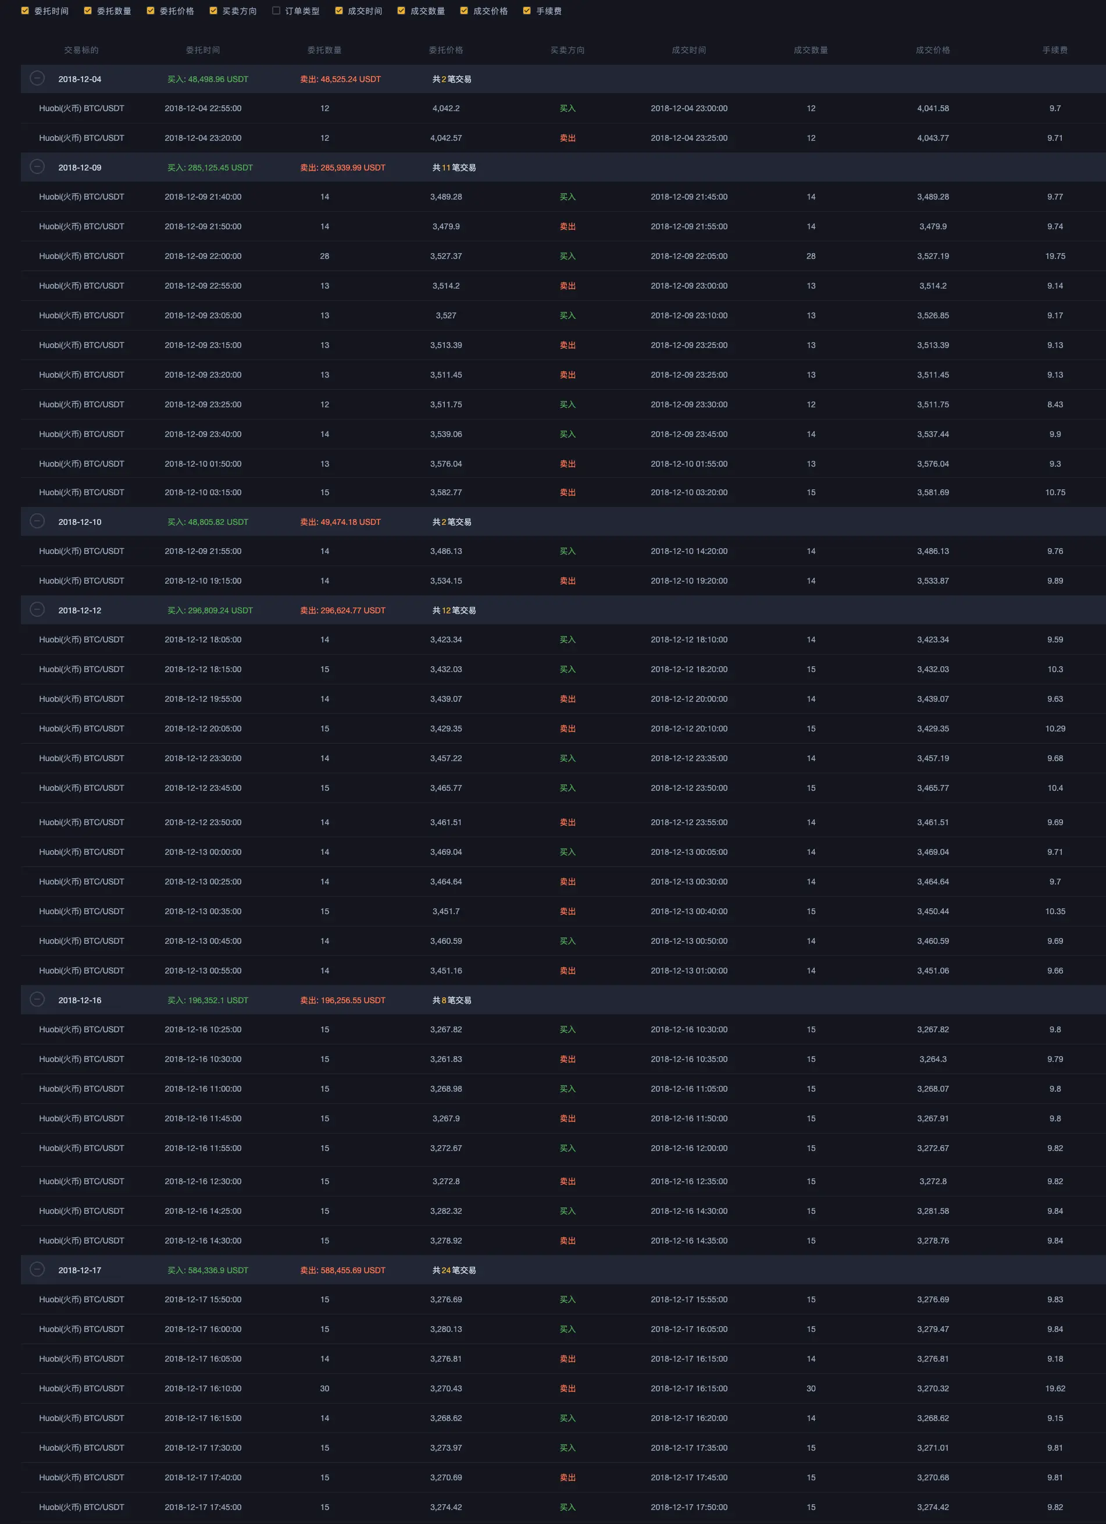Click order price 3,282.32
The image size is (1106, 1524).
(446, 1212)
